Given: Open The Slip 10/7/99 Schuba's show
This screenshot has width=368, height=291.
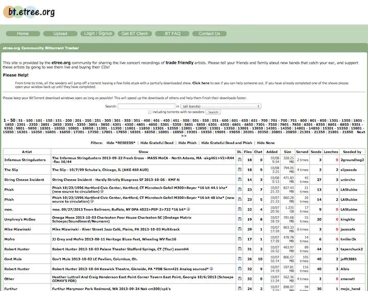Looking at the screenshot, I should coord(100,170).
